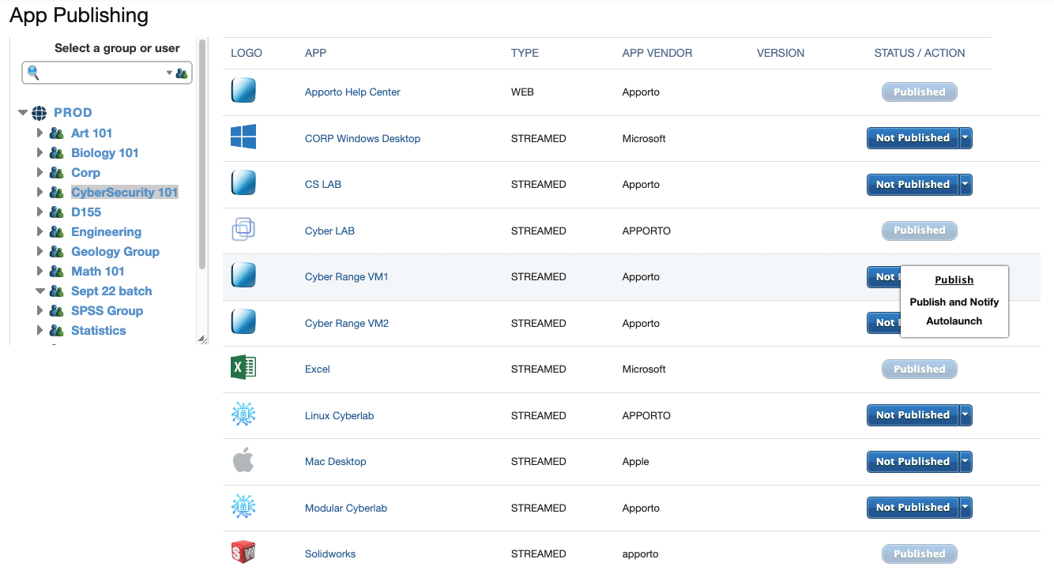The height and width of the screenshot is (574, 1054).
Task: Open dropdown arrow beside CORP Windows Desktop status
Action: point(966,138)
